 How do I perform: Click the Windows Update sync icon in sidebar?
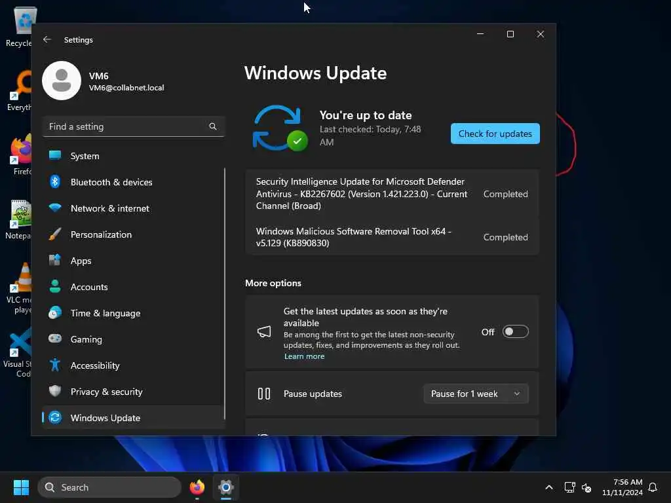55,417
